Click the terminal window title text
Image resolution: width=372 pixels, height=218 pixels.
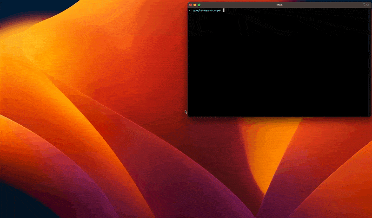click(279, 5)
